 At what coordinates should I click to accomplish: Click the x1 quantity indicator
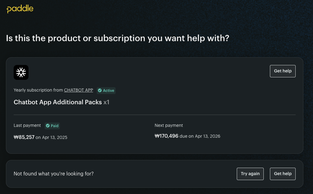pos(106,102)
